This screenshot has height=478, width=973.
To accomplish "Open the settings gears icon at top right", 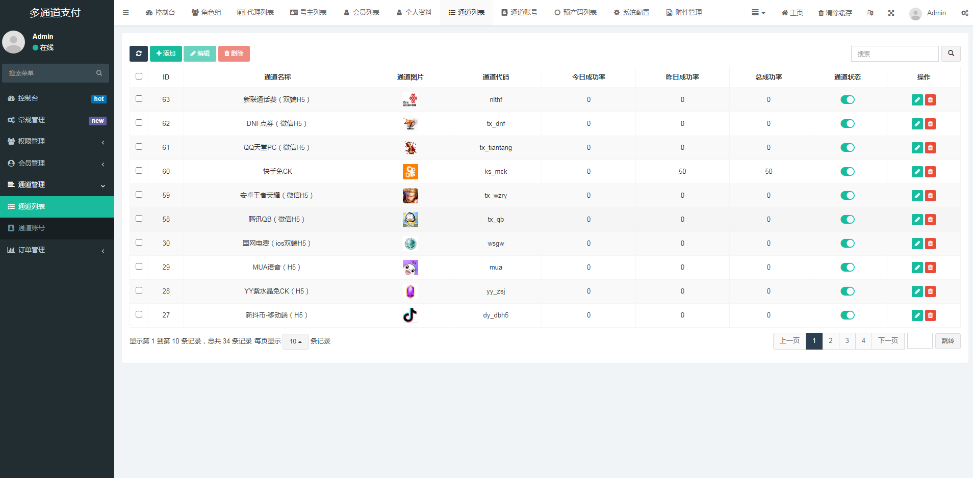I will pyautogui.click(x=964, y=13).
